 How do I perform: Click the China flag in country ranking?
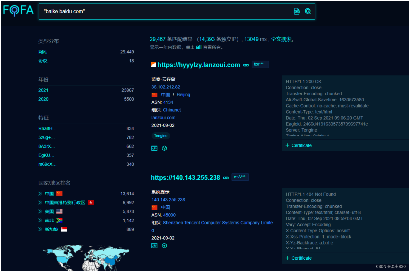click(59, 194)
